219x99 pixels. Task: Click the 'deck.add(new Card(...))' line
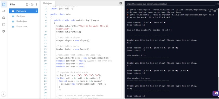click(x=83, y=84)
